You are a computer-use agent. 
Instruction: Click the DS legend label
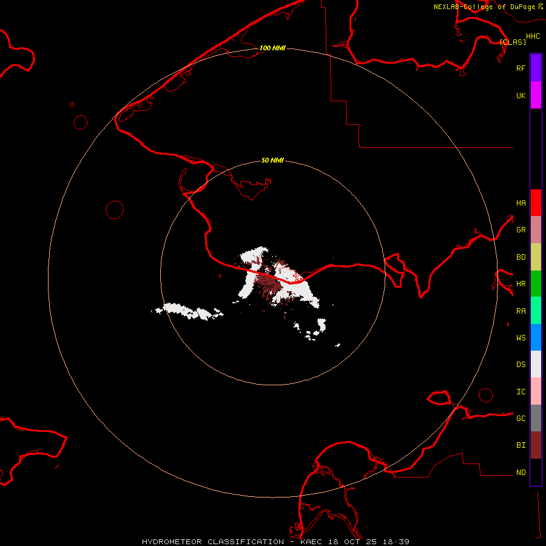(521, 365)
